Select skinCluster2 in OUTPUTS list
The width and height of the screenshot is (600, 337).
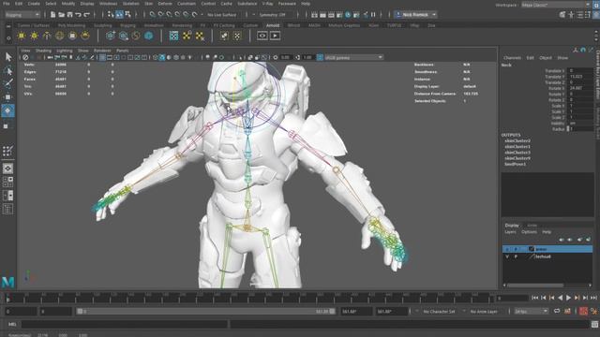coord(517,140)
